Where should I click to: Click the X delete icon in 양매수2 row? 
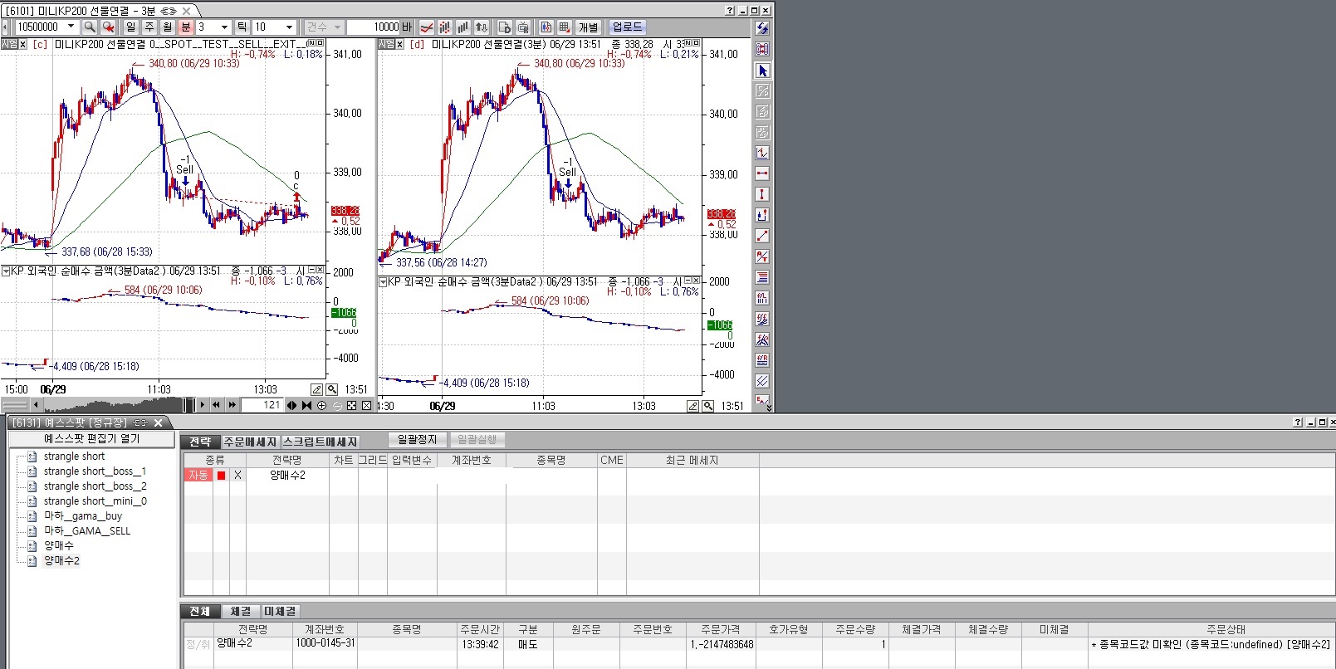pos(237,476)
